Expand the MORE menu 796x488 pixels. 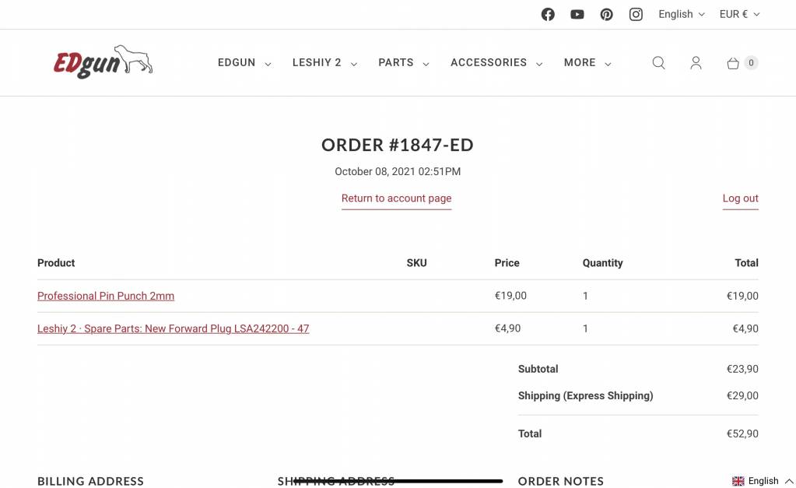pos(587,62)
